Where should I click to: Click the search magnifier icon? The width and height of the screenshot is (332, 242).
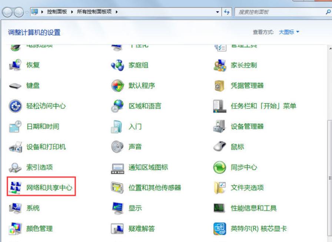328,12
